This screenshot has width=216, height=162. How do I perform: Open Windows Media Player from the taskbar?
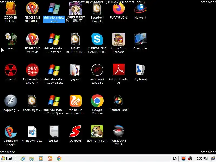[x=41, y=158]
